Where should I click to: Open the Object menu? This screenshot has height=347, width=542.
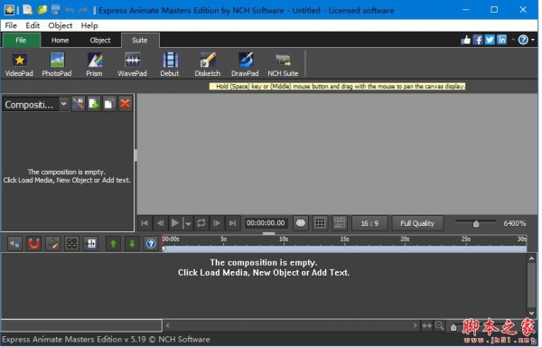point(61,25)
